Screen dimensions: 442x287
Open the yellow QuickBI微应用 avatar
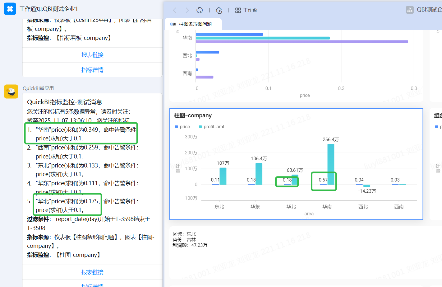pyautogui.click(x=11, y=92)
